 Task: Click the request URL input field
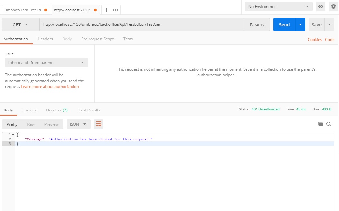click(x=141, y=25)
